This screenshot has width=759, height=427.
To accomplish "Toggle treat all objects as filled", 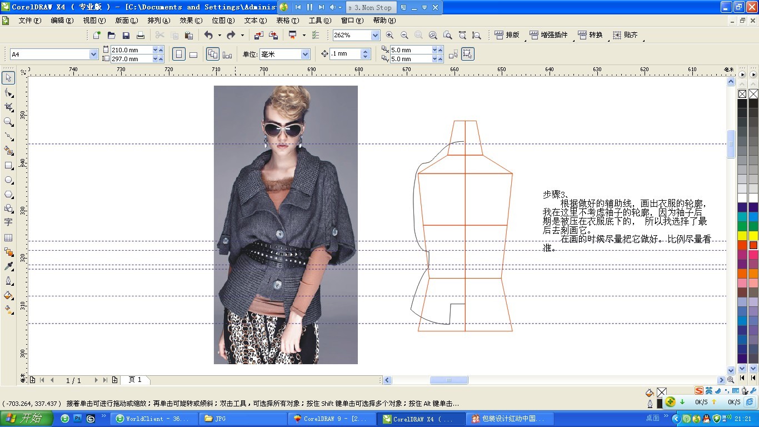I will (468, 54).
